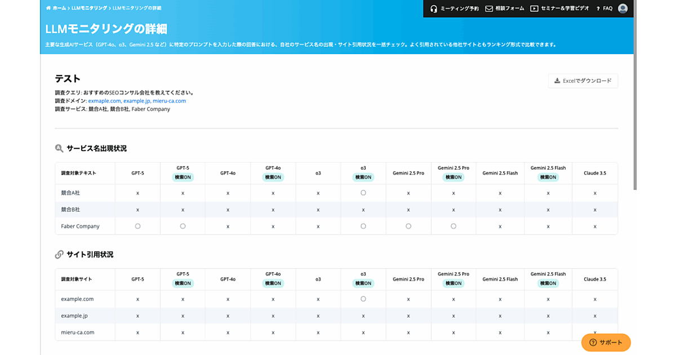Click the 調査クエリ line
The height and width of the screenshot is (355, 676).
[124, 93]
